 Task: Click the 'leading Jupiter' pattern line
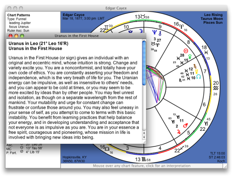[19, 23]
